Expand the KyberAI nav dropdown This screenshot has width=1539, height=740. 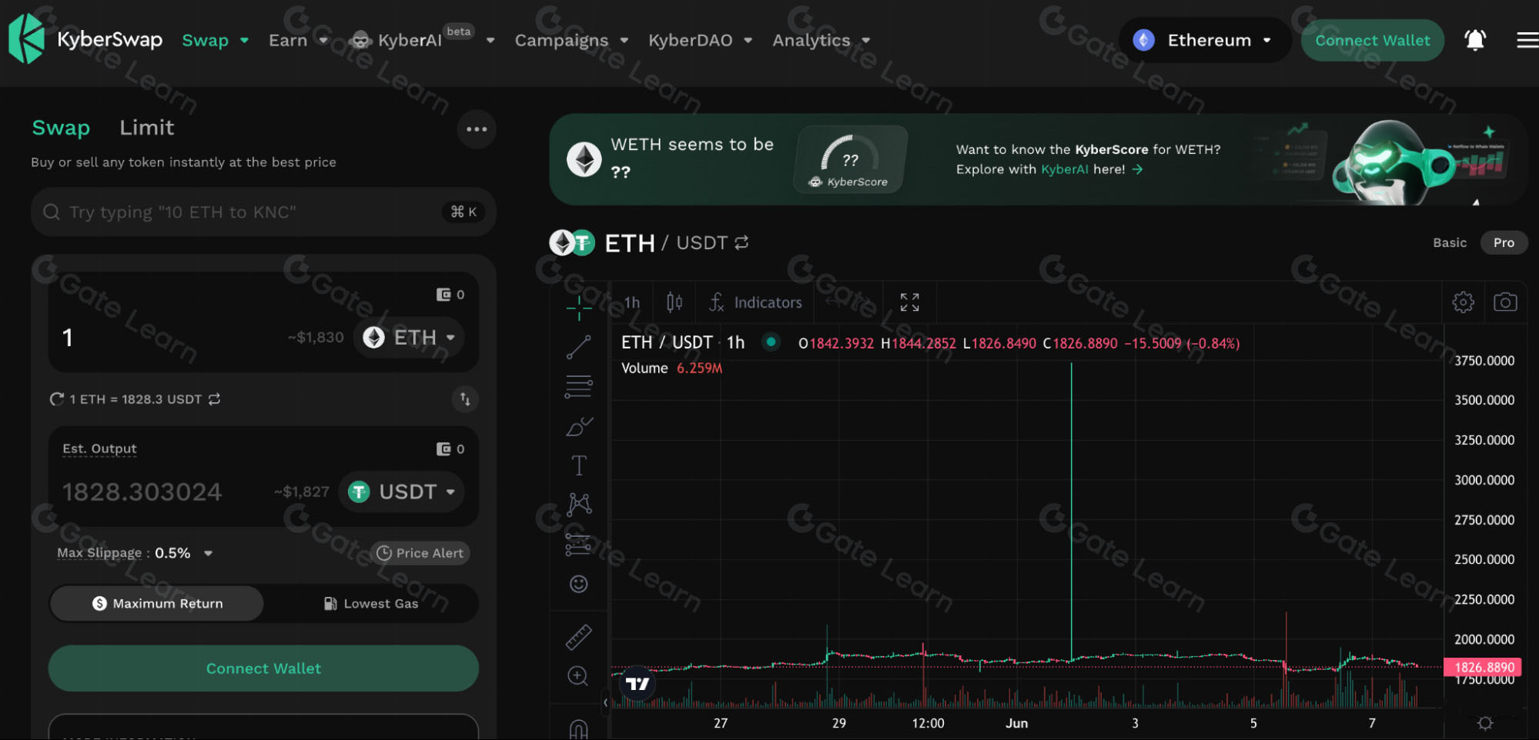coord(490,41)
